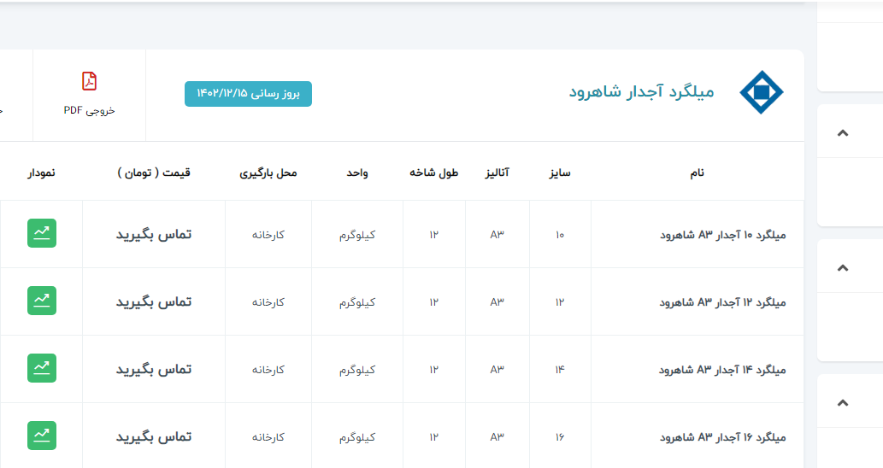Expand the bottom sidebar panel chevron
Image resolution: width=883 pixels, height=468 pixels.
click(x=843, y=402)
